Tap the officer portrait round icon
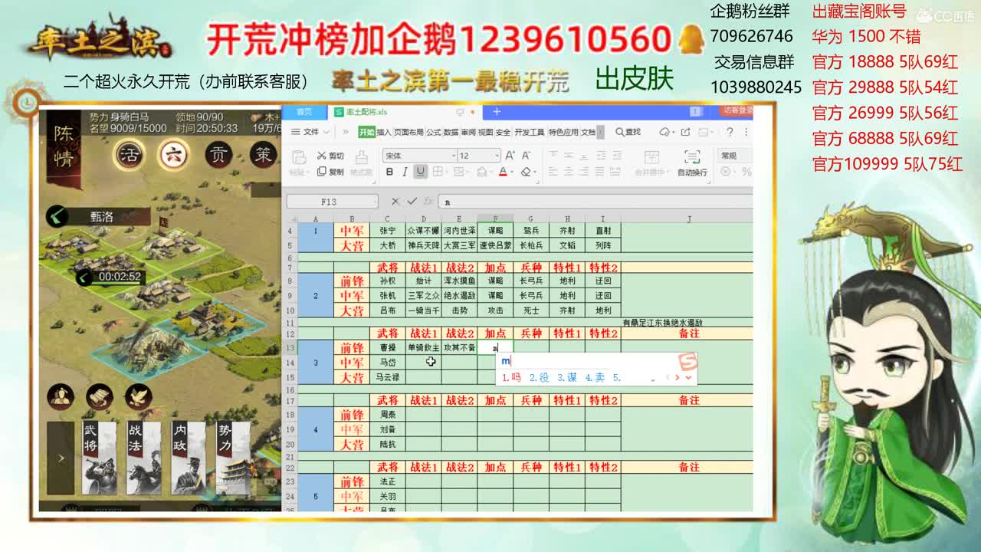Viewport: 981px width, 552px height. point(61,396)
